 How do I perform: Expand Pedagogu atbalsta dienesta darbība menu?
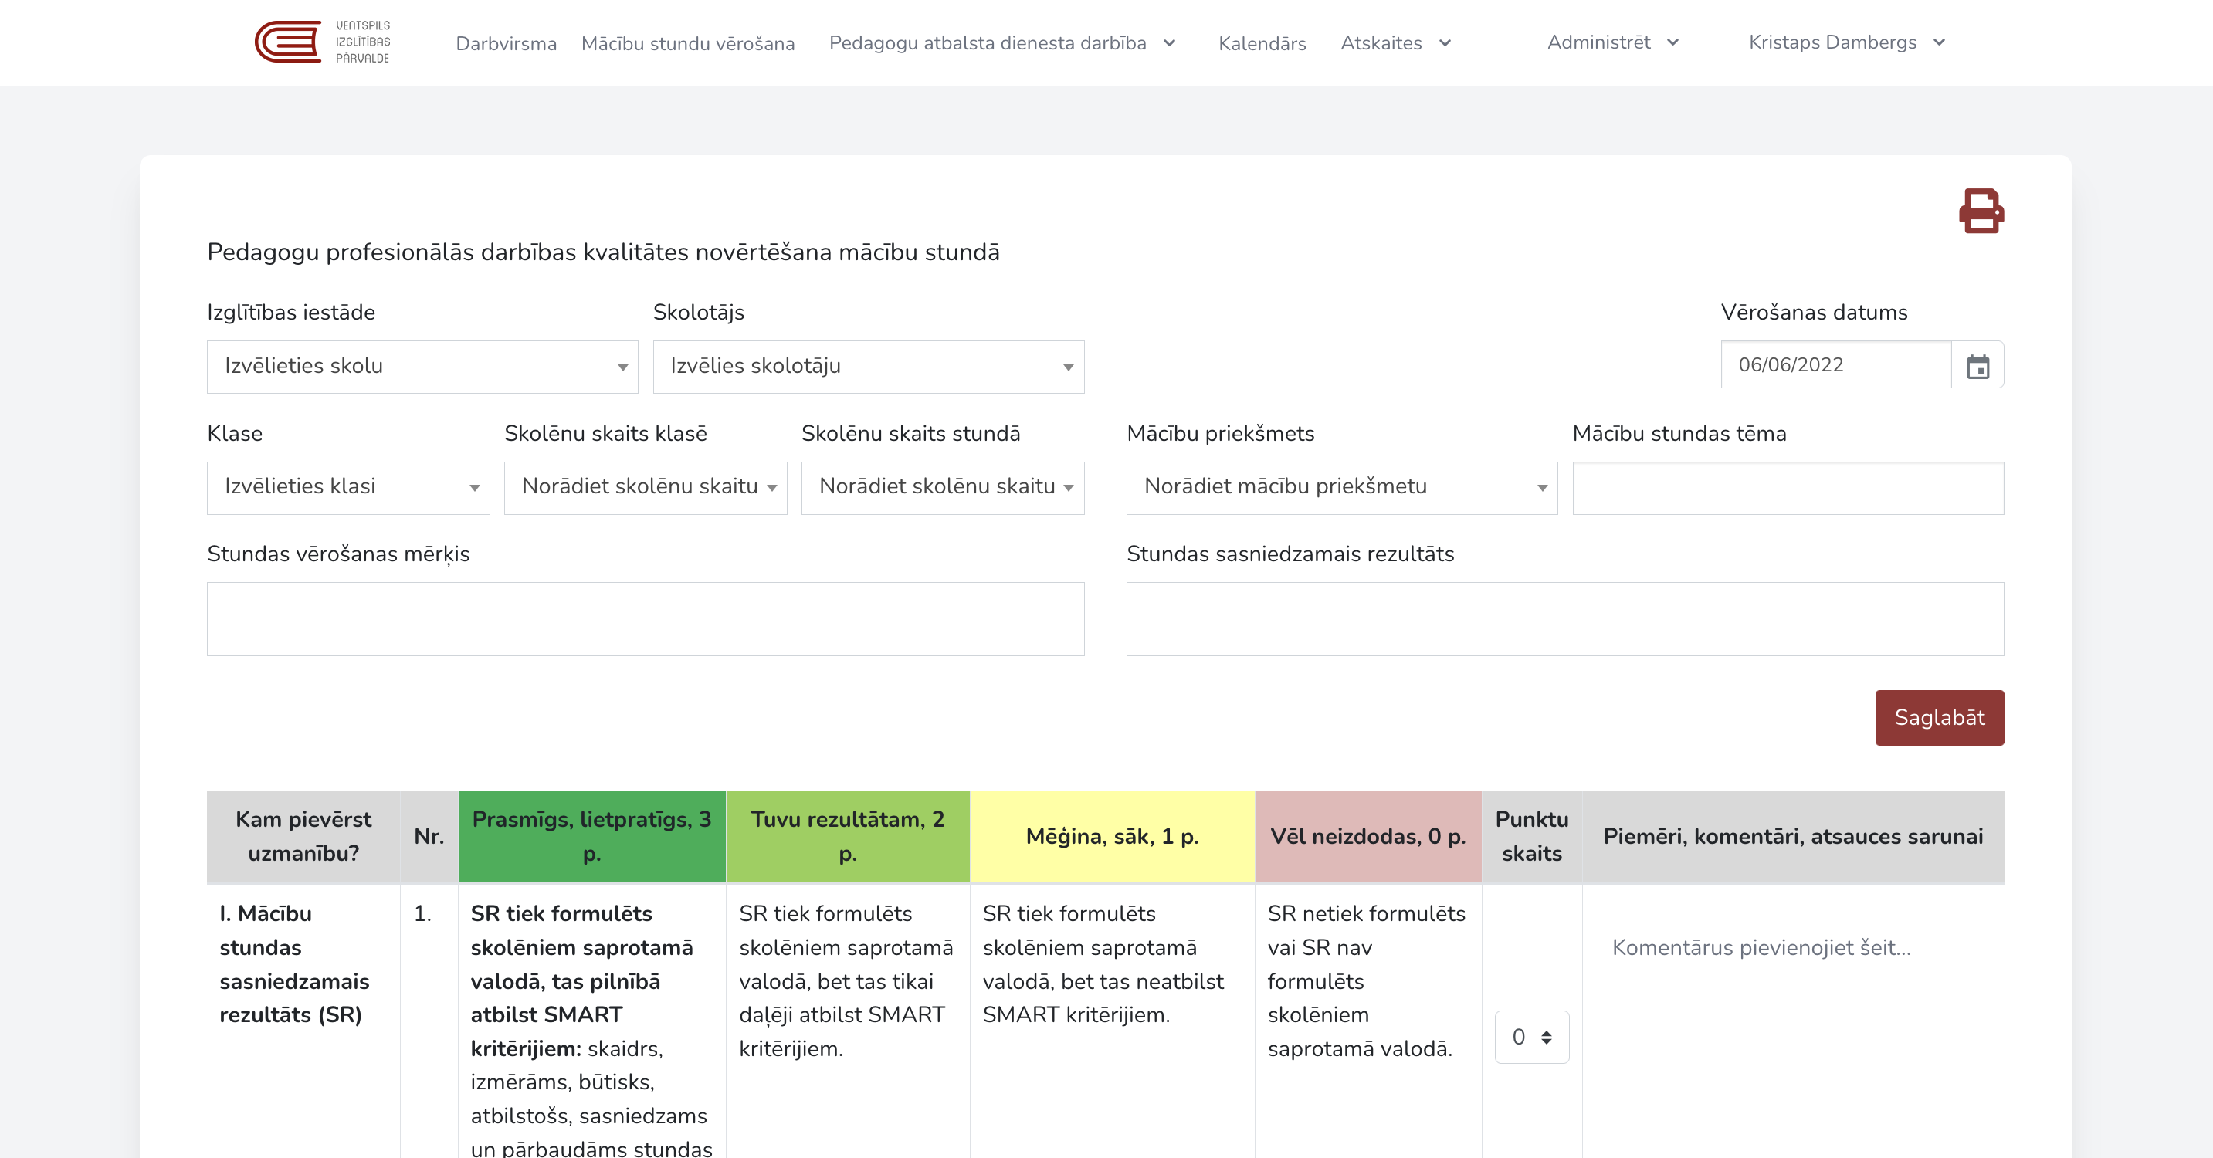pos(1001,42)
